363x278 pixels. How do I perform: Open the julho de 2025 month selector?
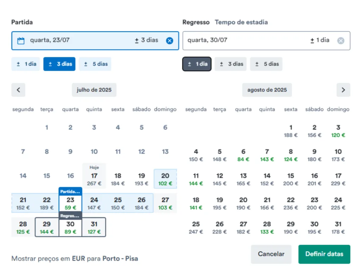point(94,90)
